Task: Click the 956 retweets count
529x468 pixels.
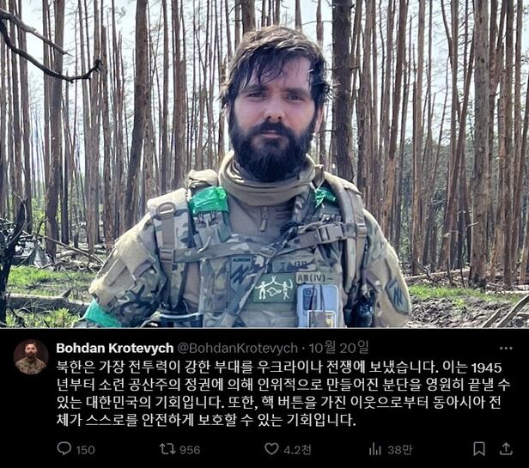Action: pyautogui.click(x=190, y=450)
